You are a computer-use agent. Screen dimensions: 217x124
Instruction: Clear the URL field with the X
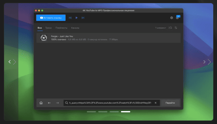pyautogui.click(x=156, y=103)
